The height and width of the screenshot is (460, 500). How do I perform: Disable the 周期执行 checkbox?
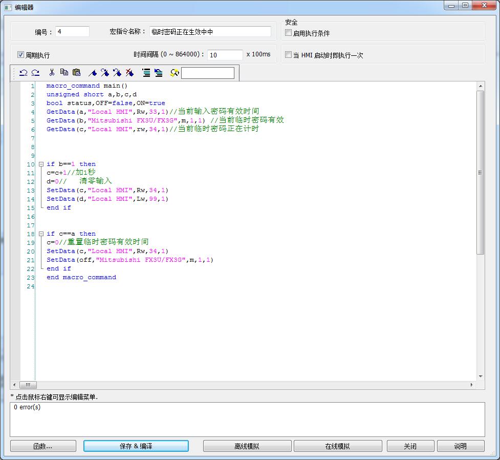tap(21, 55)
